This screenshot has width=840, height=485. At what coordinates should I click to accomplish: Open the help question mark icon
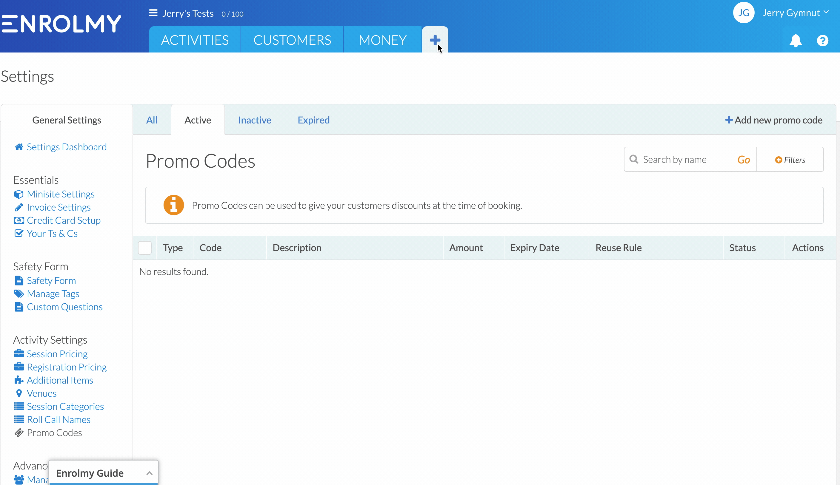pyautogui.click(x=822, y=41)
